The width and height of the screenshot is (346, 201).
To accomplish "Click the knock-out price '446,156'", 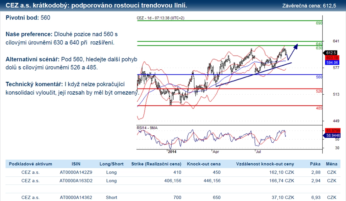I will 212,180.
